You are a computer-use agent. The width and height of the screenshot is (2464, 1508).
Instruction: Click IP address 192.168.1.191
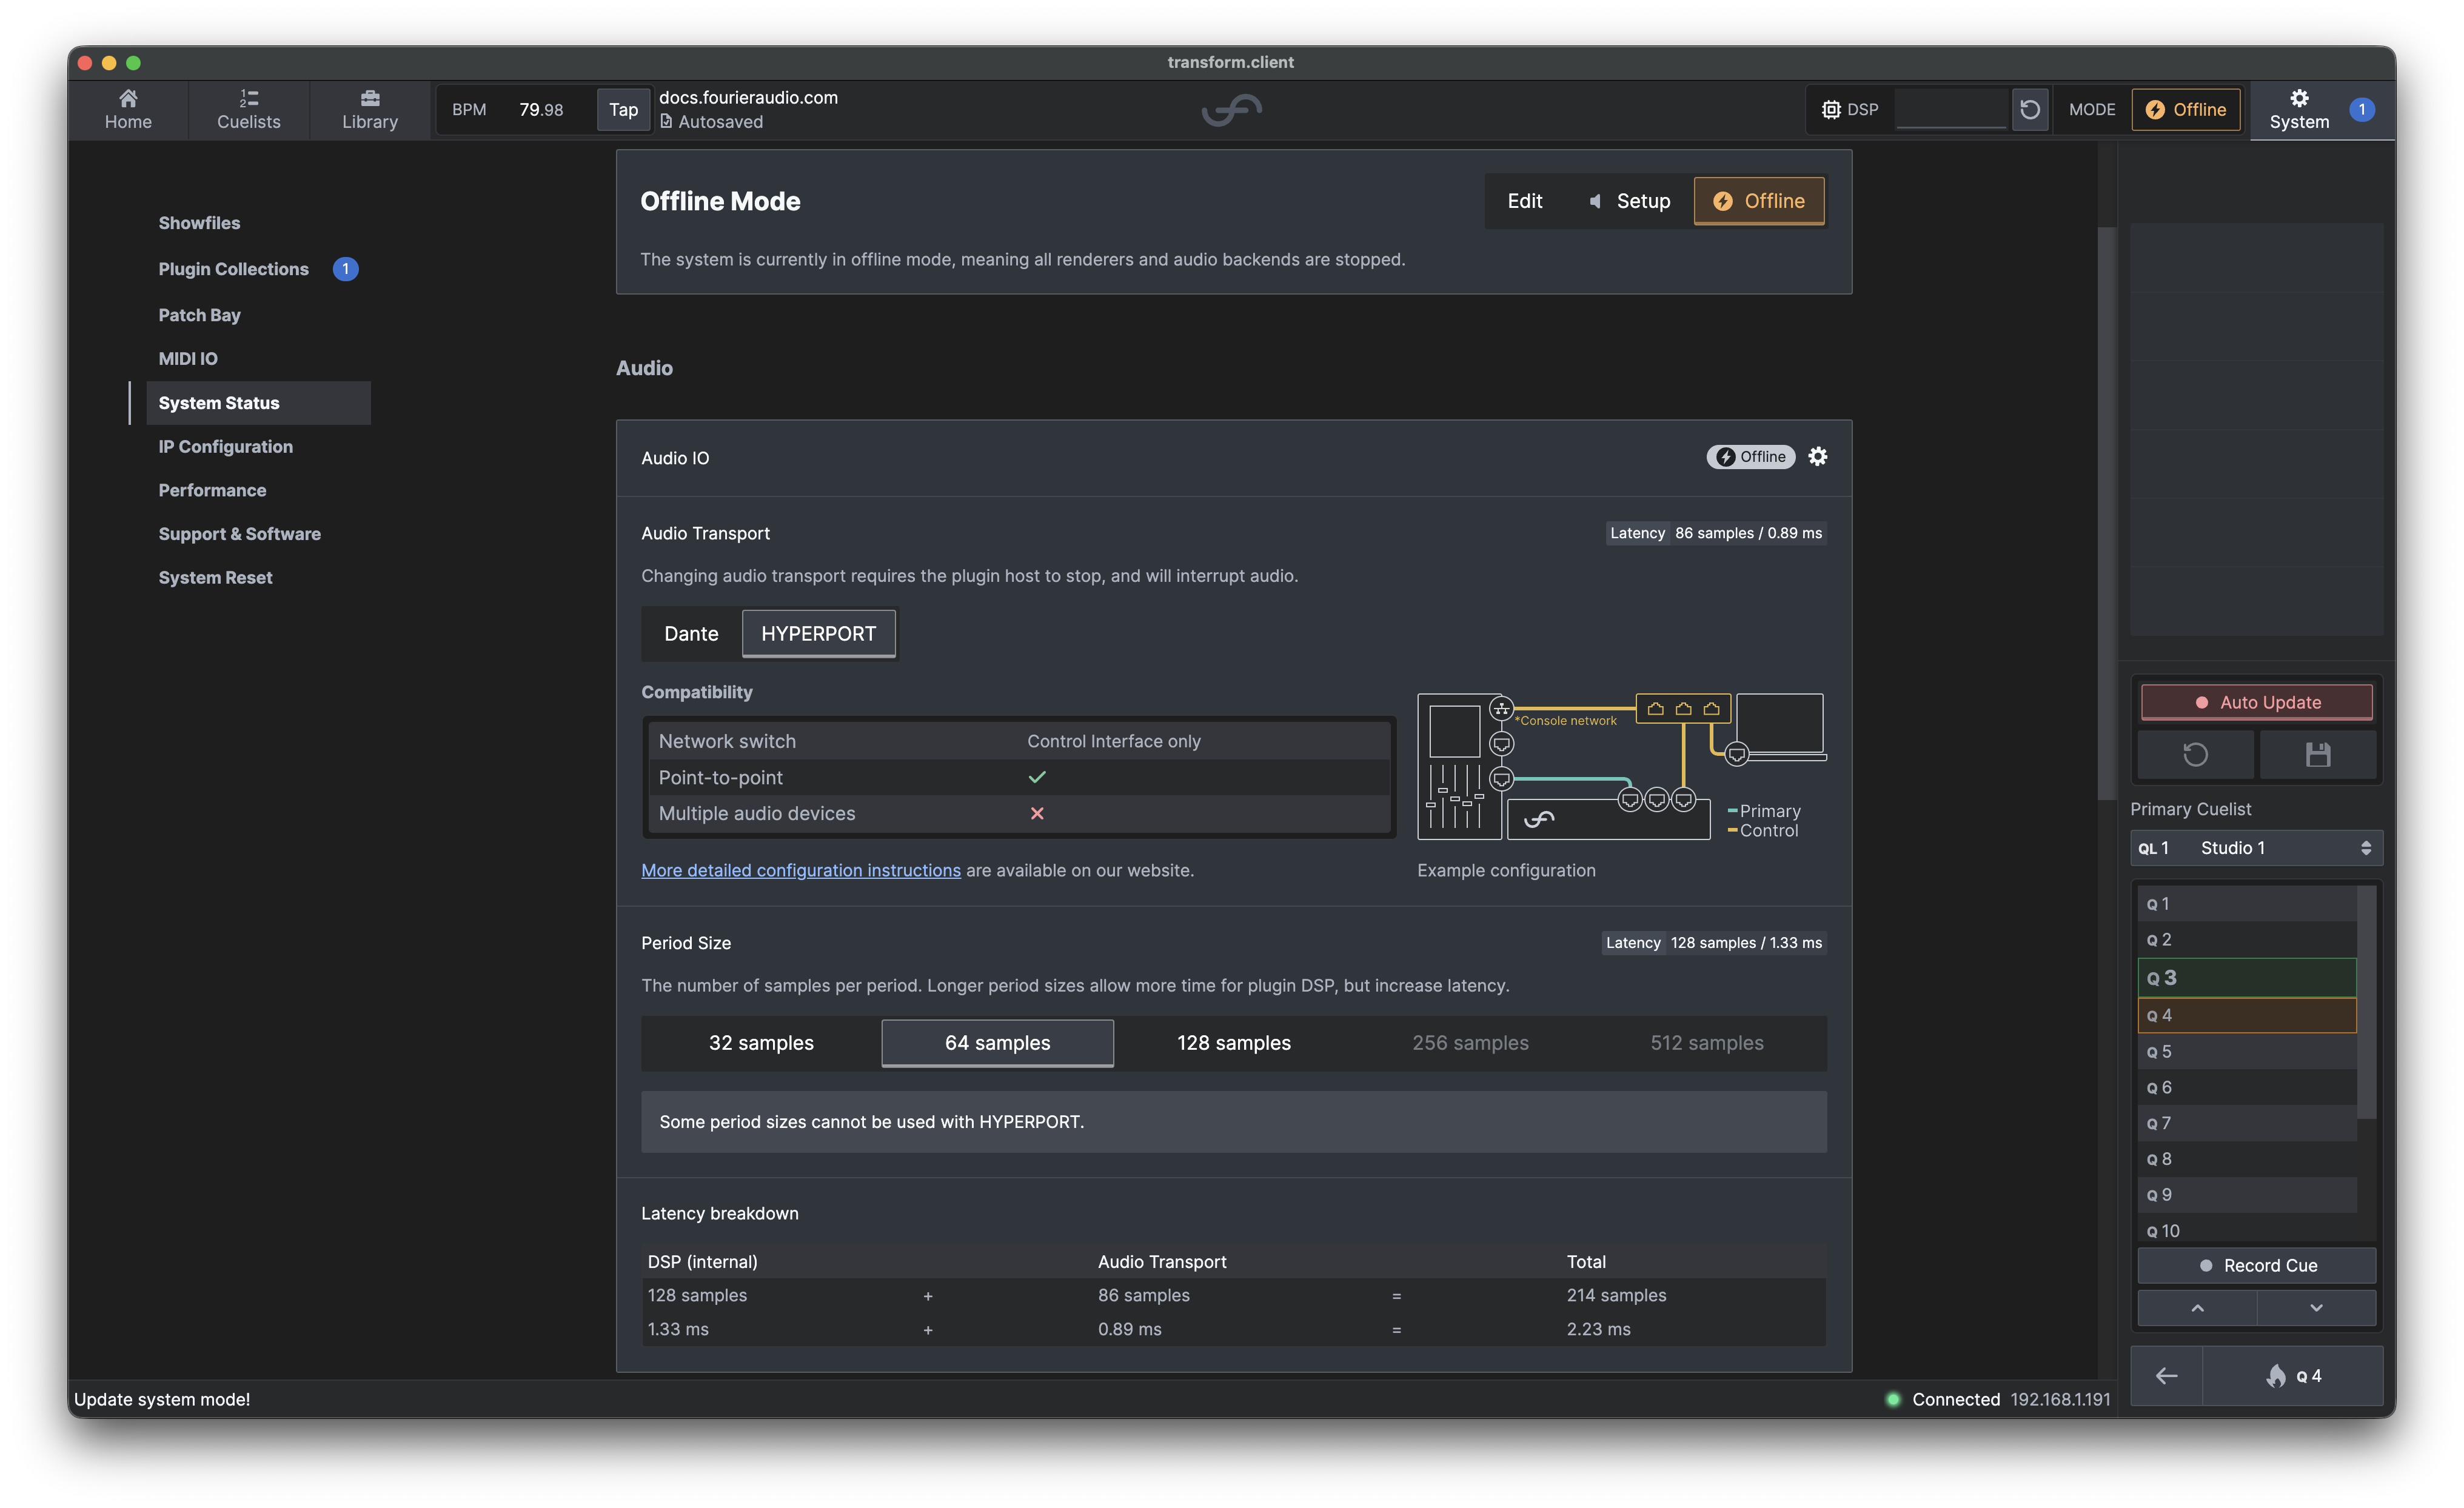pyautogui.click(x=2060, y=1399)
